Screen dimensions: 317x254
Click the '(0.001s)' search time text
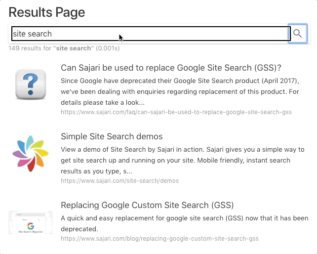pyautogui.click(x=108, y=48)
